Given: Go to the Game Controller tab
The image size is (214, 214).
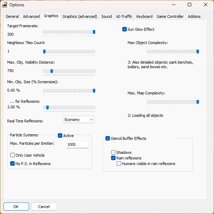Looking at the screenshot, I should tap(170, 16).
